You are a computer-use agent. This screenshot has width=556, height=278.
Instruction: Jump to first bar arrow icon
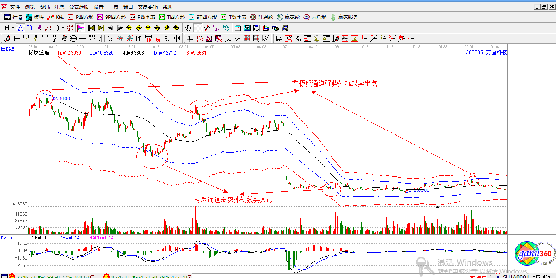click(x=91, y=28)
